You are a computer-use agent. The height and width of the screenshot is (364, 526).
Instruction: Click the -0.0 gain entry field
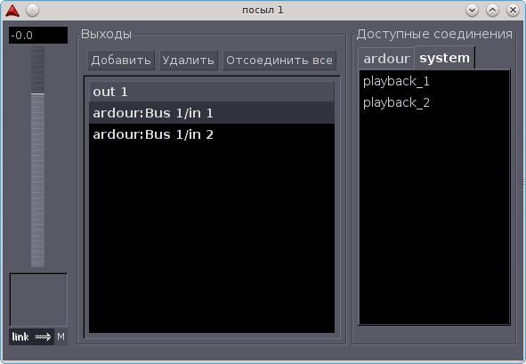(x=38, y=36)
